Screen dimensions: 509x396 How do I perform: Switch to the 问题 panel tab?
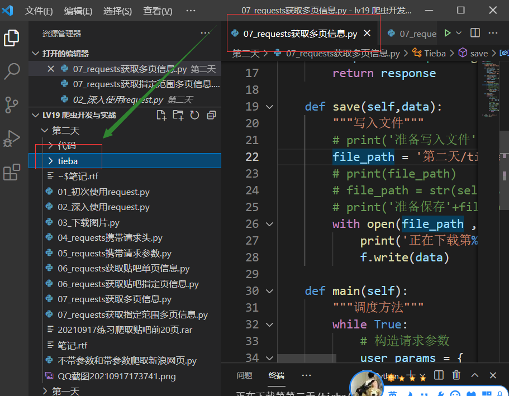pyautogui.click(x=244, y=375)
